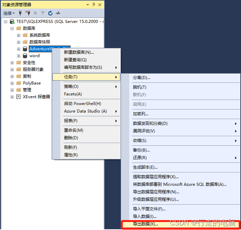Open 漏洞评估(V) submenu
This screenshot has height=230, width=241.
(181, 131)
